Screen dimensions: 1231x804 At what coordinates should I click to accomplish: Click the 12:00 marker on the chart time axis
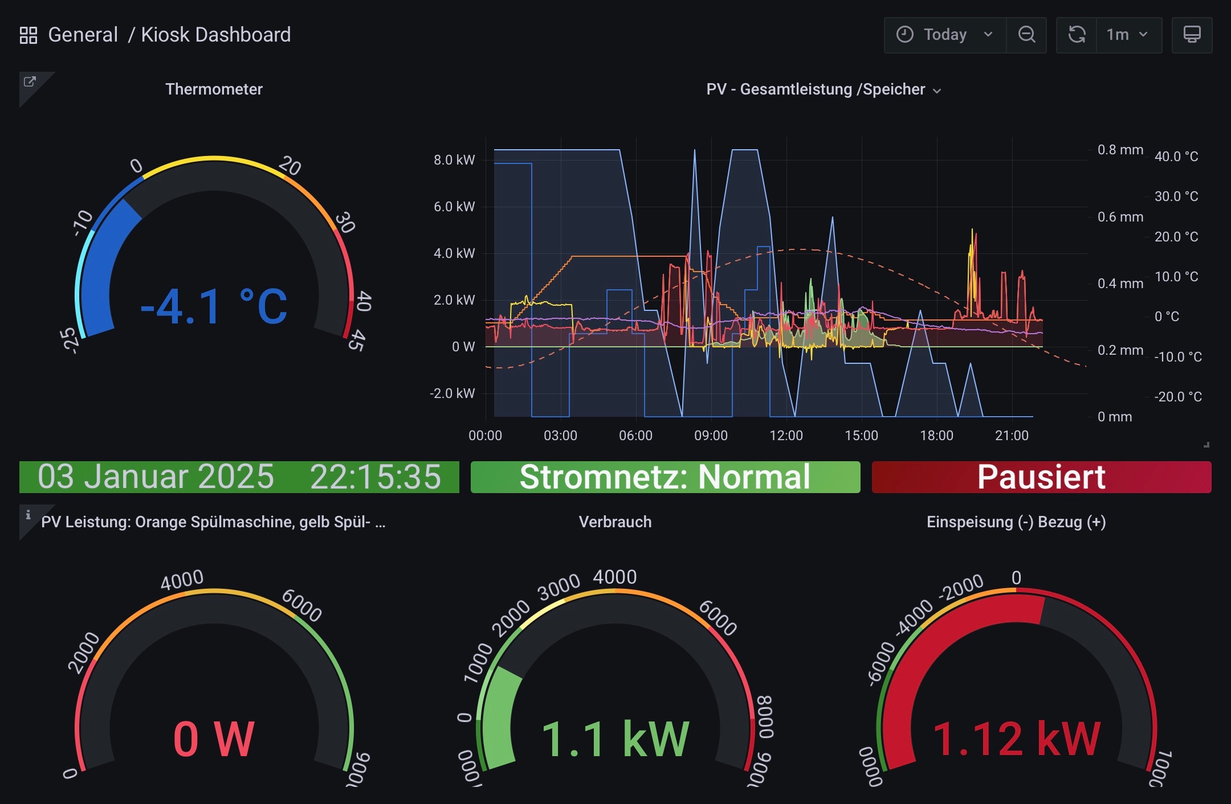pos(786,436)
